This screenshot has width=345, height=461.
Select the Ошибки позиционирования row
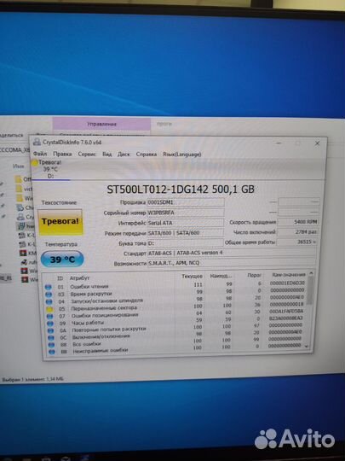point(176,314)
